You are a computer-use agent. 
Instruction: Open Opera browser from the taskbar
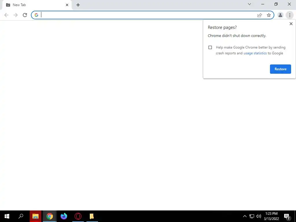click(78, 216)
